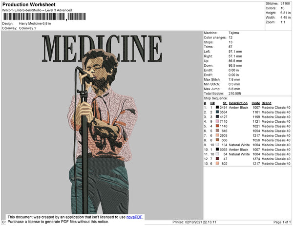The image size is (293, 226).
Task: Click the Stitches value 31166
Action: [x=285, y=3]
